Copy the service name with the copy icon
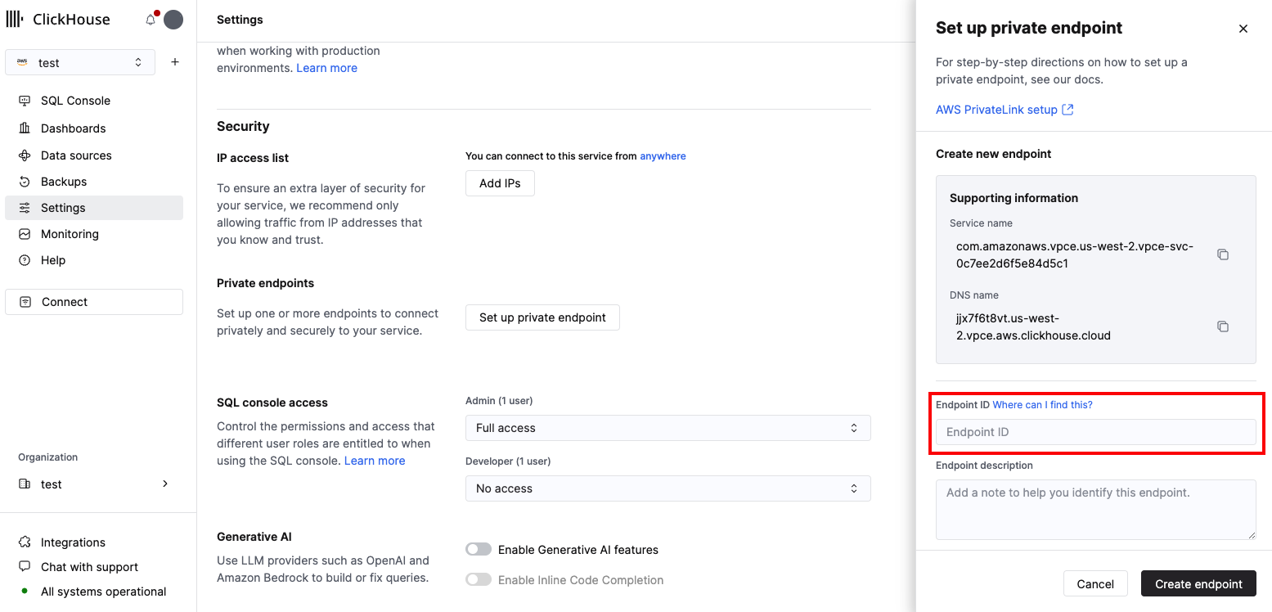Image resolution: width=1272 pixels, height=612 pixels. click(x=1222, y=254)
